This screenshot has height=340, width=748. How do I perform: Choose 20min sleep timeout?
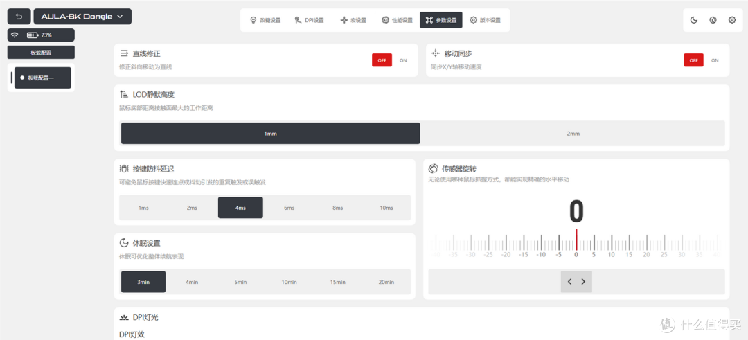(x=386, y=282)
